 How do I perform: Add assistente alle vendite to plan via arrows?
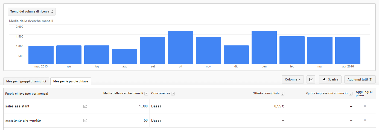coord(365,120)
